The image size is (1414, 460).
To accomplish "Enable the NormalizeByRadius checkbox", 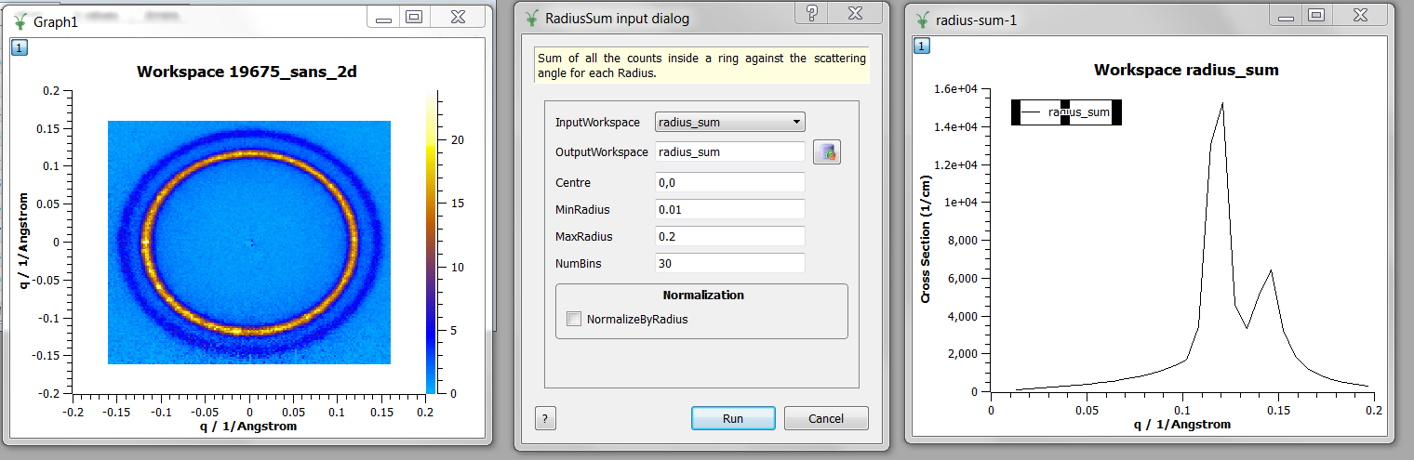I will (x=574, y=319).
